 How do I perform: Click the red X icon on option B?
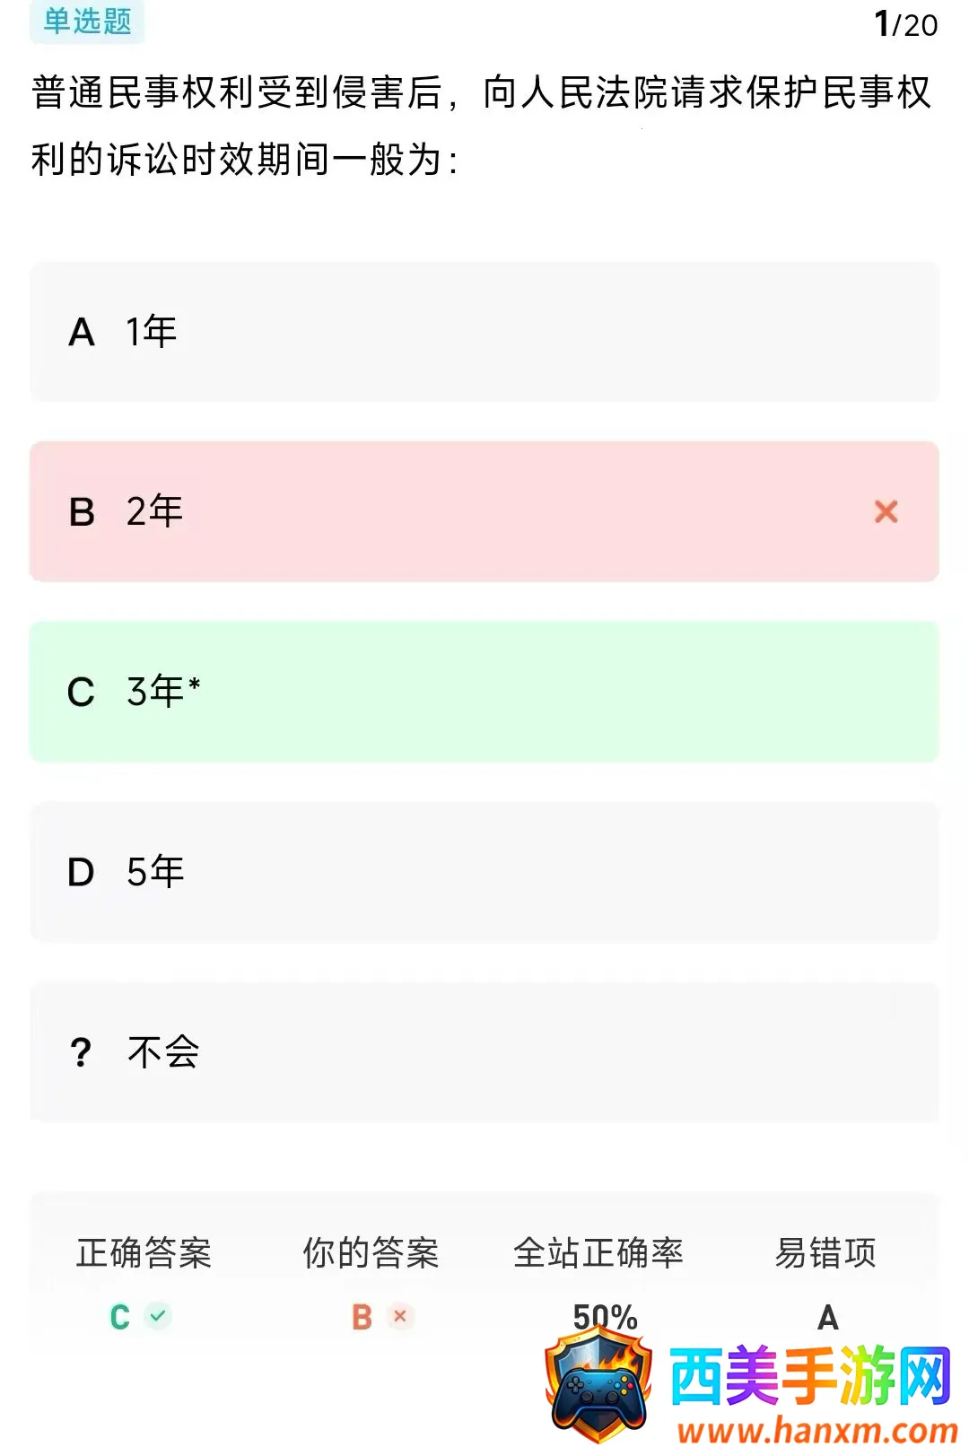(x=886, y=511)
